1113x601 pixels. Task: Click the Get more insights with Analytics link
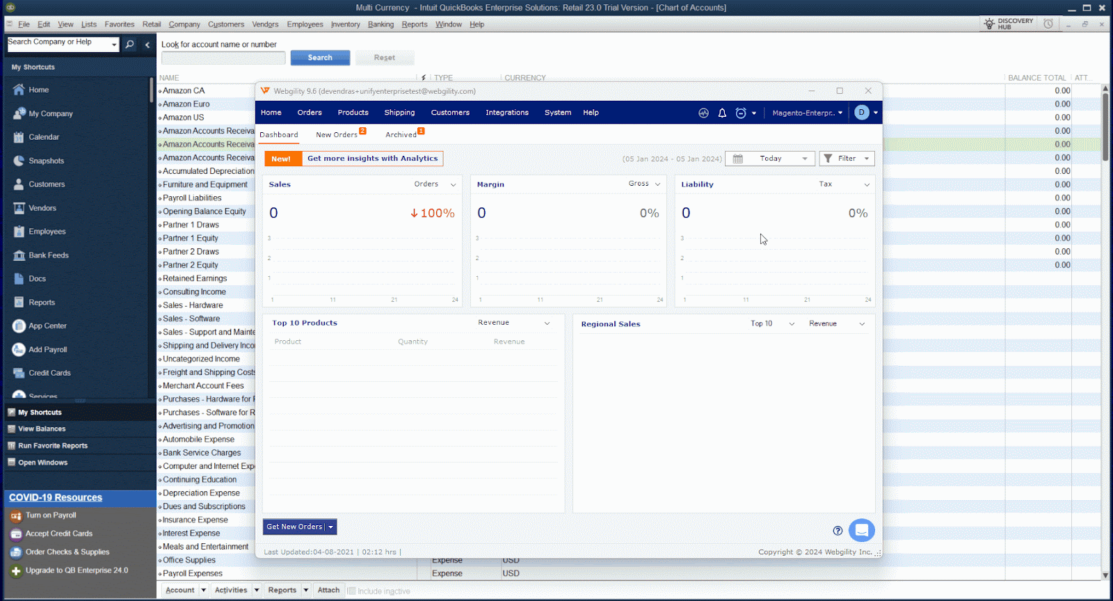coord(372,159)
